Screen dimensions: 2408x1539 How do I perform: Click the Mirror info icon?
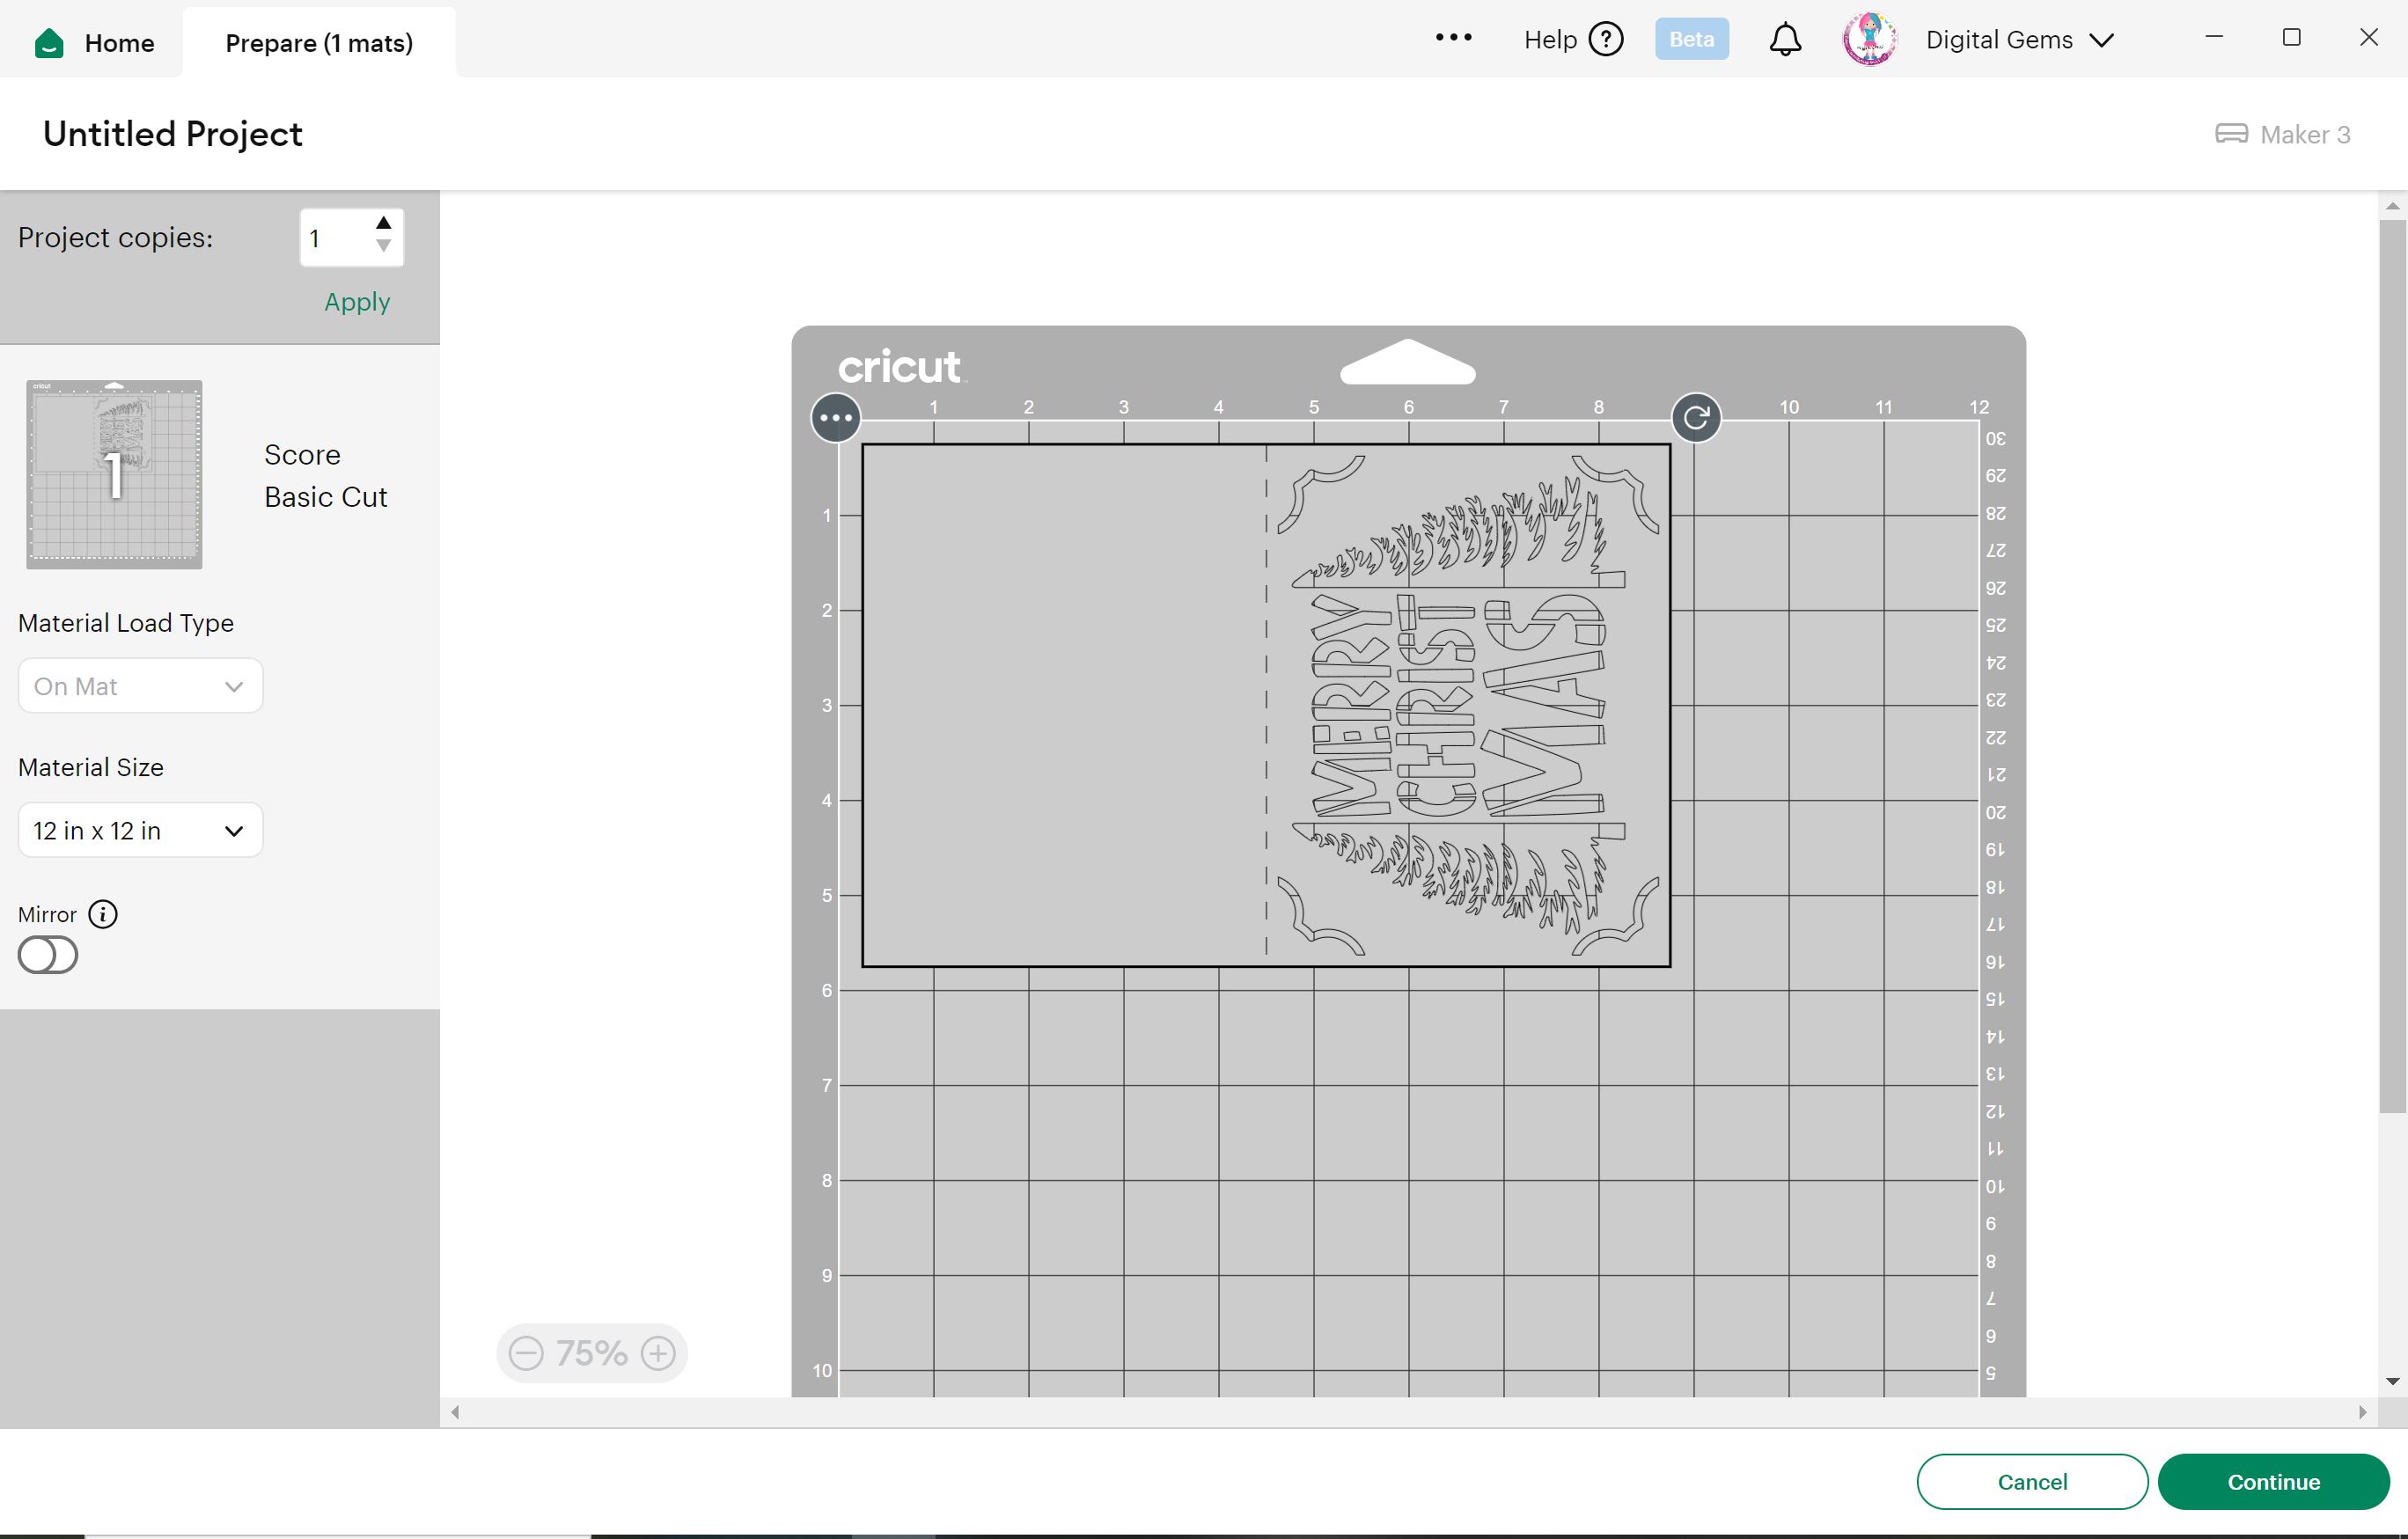coord(103,914)
